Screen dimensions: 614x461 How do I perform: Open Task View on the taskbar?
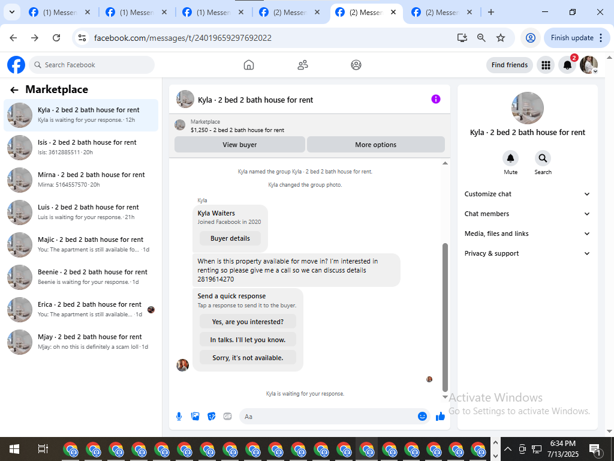pos(43,449)
